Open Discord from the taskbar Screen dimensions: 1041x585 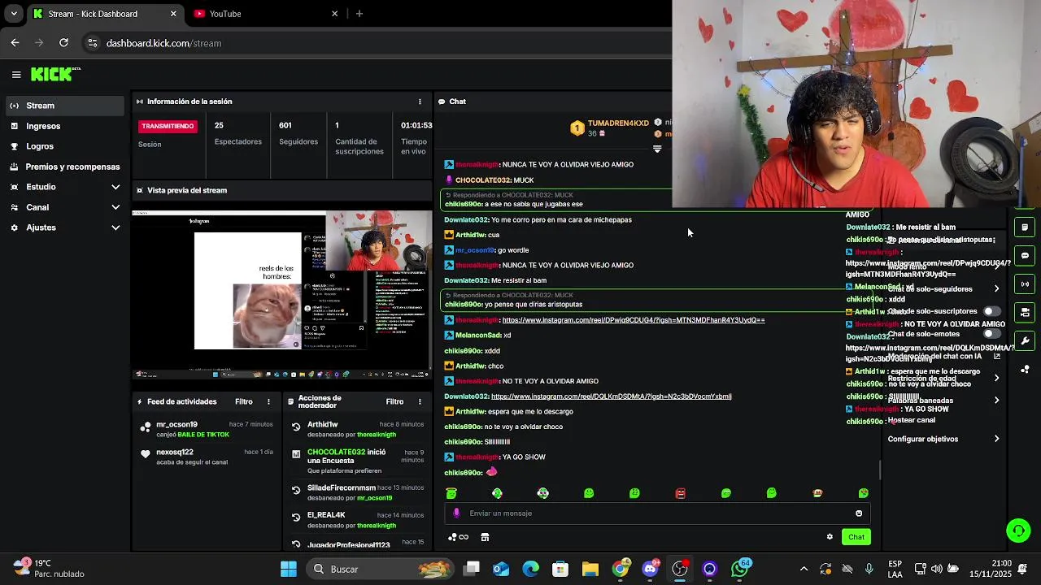coord(650,569)
